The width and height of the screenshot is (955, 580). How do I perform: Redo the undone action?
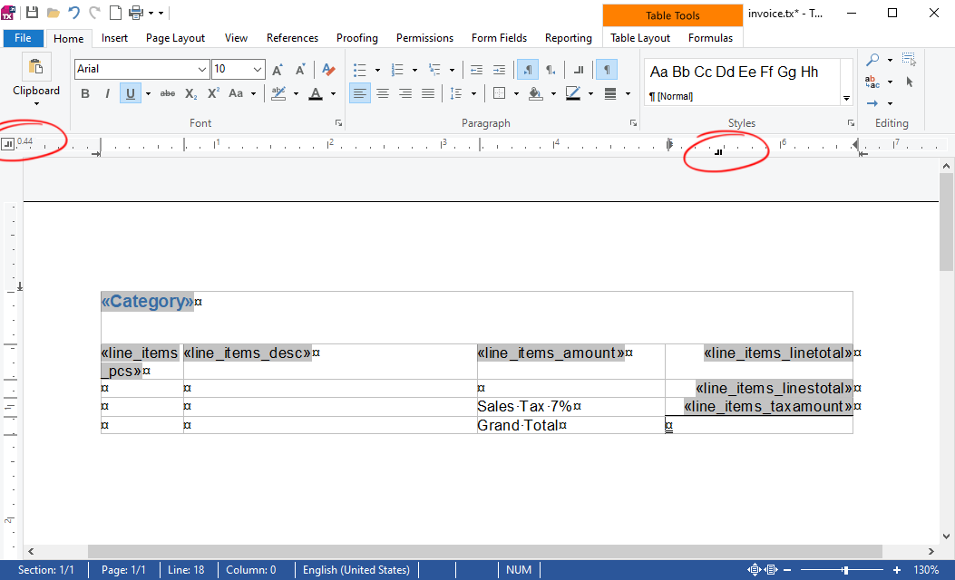coord(94,13)
